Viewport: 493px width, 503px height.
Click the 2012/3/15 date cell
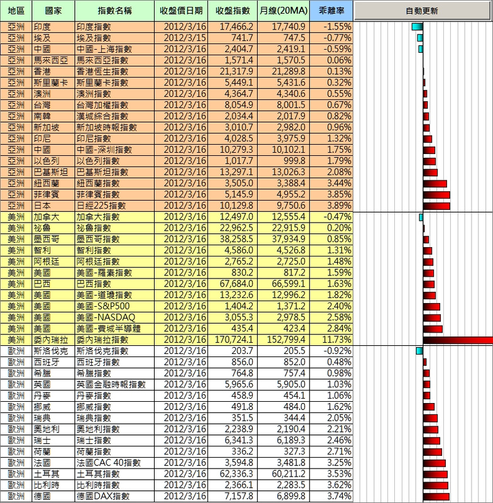point(181,38)
